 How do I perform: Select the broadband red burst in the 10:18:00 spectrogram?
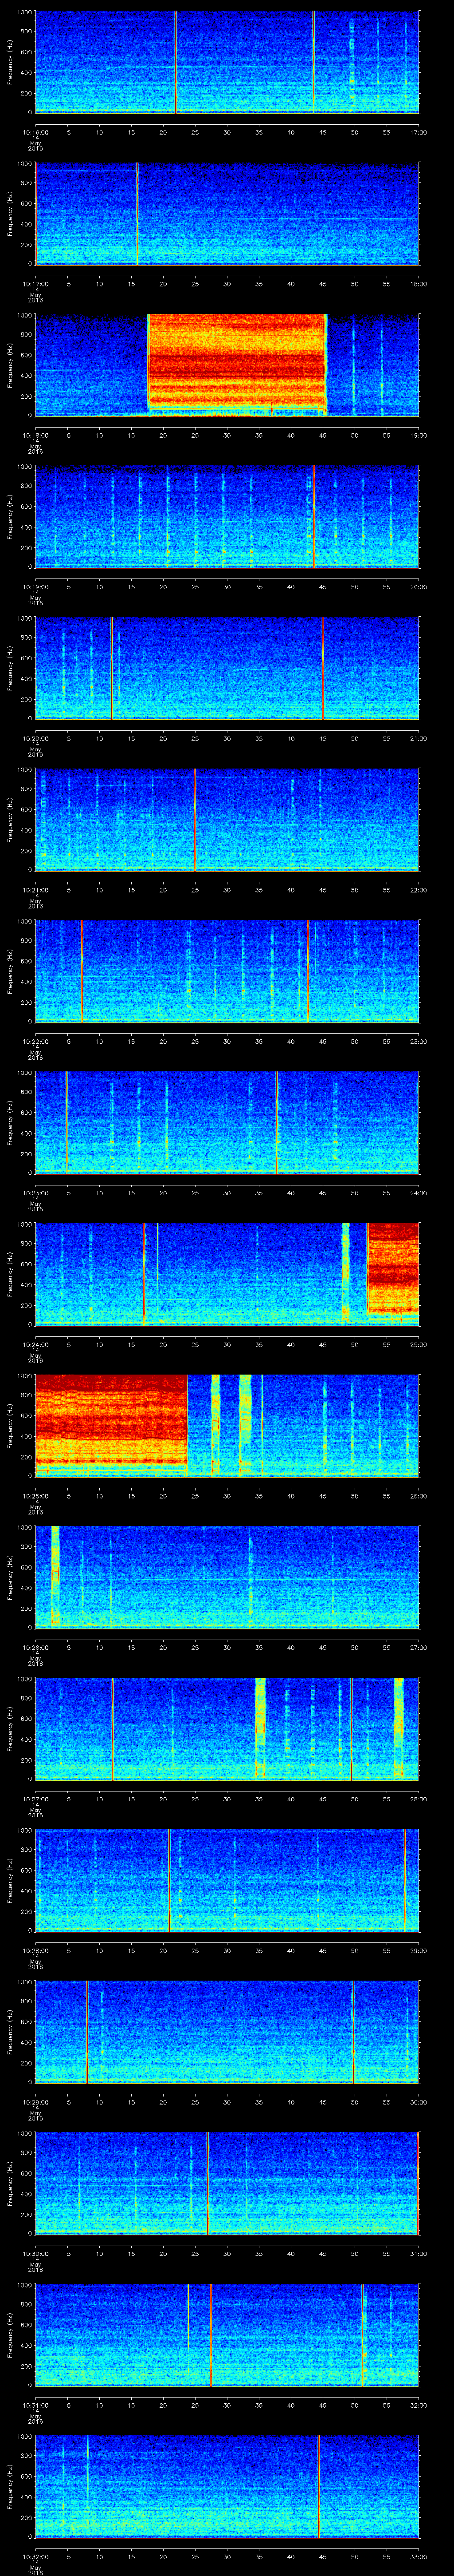[236, 363]
